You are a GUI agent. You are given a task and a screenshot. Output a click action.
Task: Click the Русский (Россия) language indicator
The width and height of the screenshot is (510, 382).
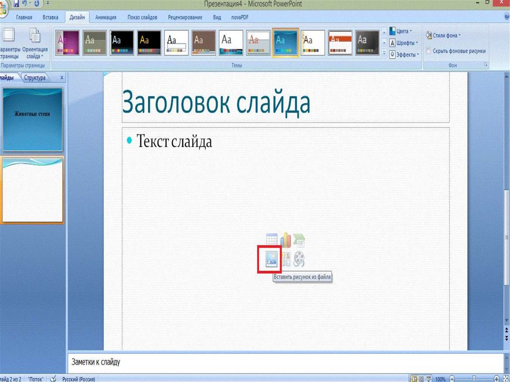[x=79, y=379]
